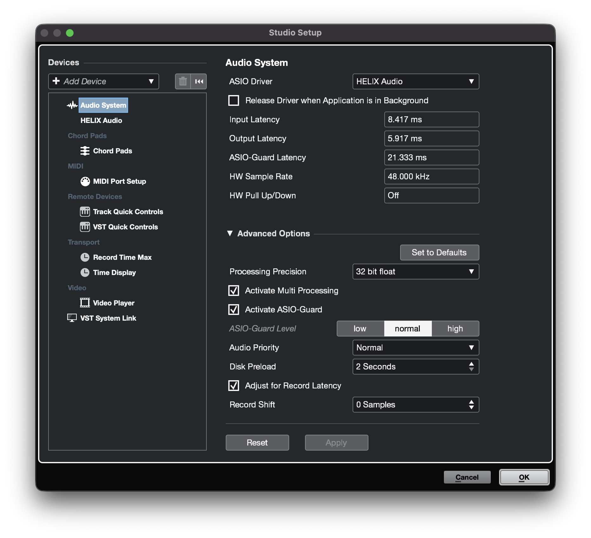Enable Release Driver when Application in Background
This screenshot has width=591, height=538.
tap(234, 100)
